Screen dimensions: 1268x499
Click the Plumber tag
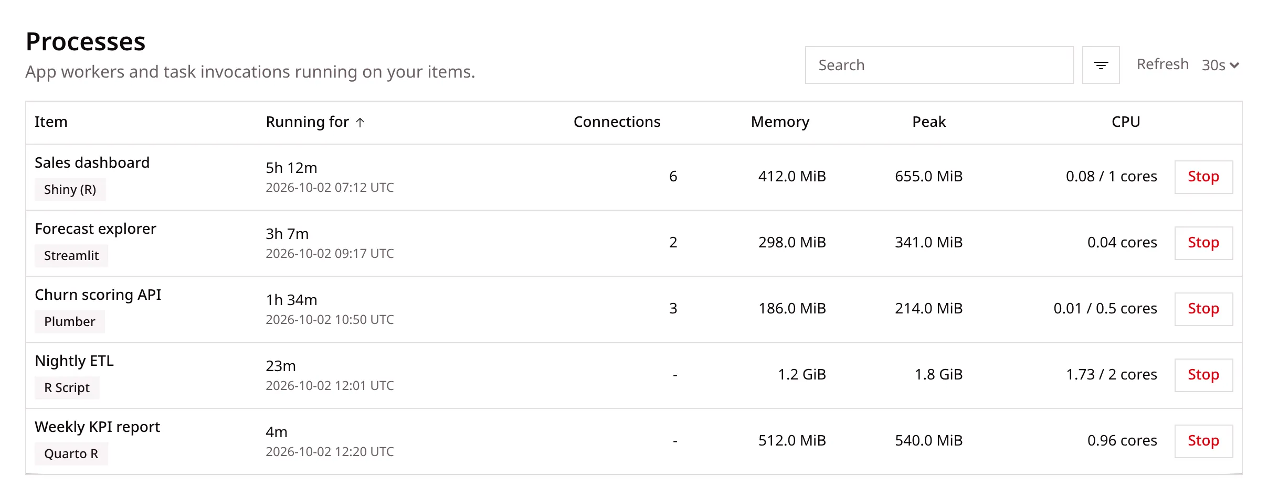[69, 322]
